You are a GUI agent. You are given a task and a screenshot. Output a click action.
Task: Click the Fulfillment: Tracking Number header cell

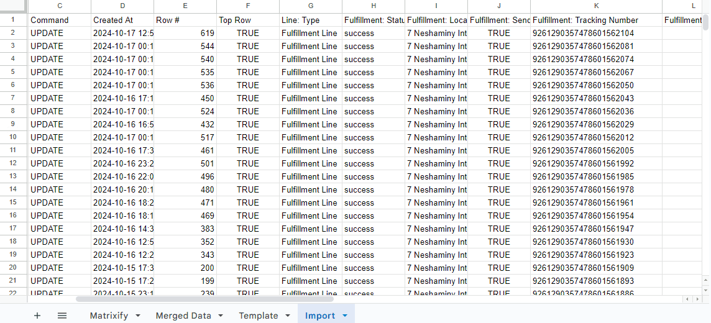596,20
